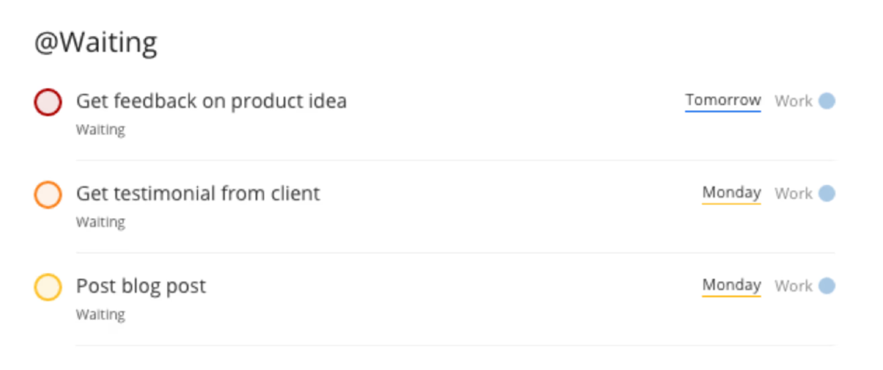Open the scheduler via the "Tomorrow" due date
The height and width of the screenshot is (370, 883).
(723, 101)
